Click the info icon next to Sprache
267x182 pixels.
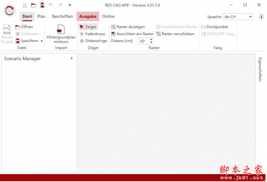(261, 17)
